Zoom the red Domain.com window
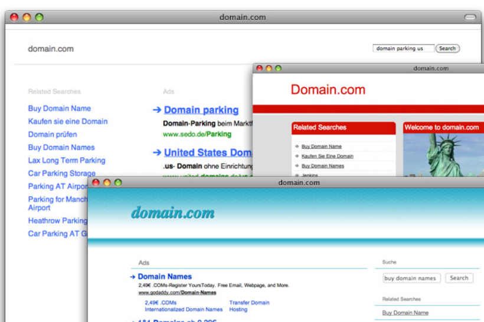This screenshot has width=484, height=322. (x=278, y=68)
